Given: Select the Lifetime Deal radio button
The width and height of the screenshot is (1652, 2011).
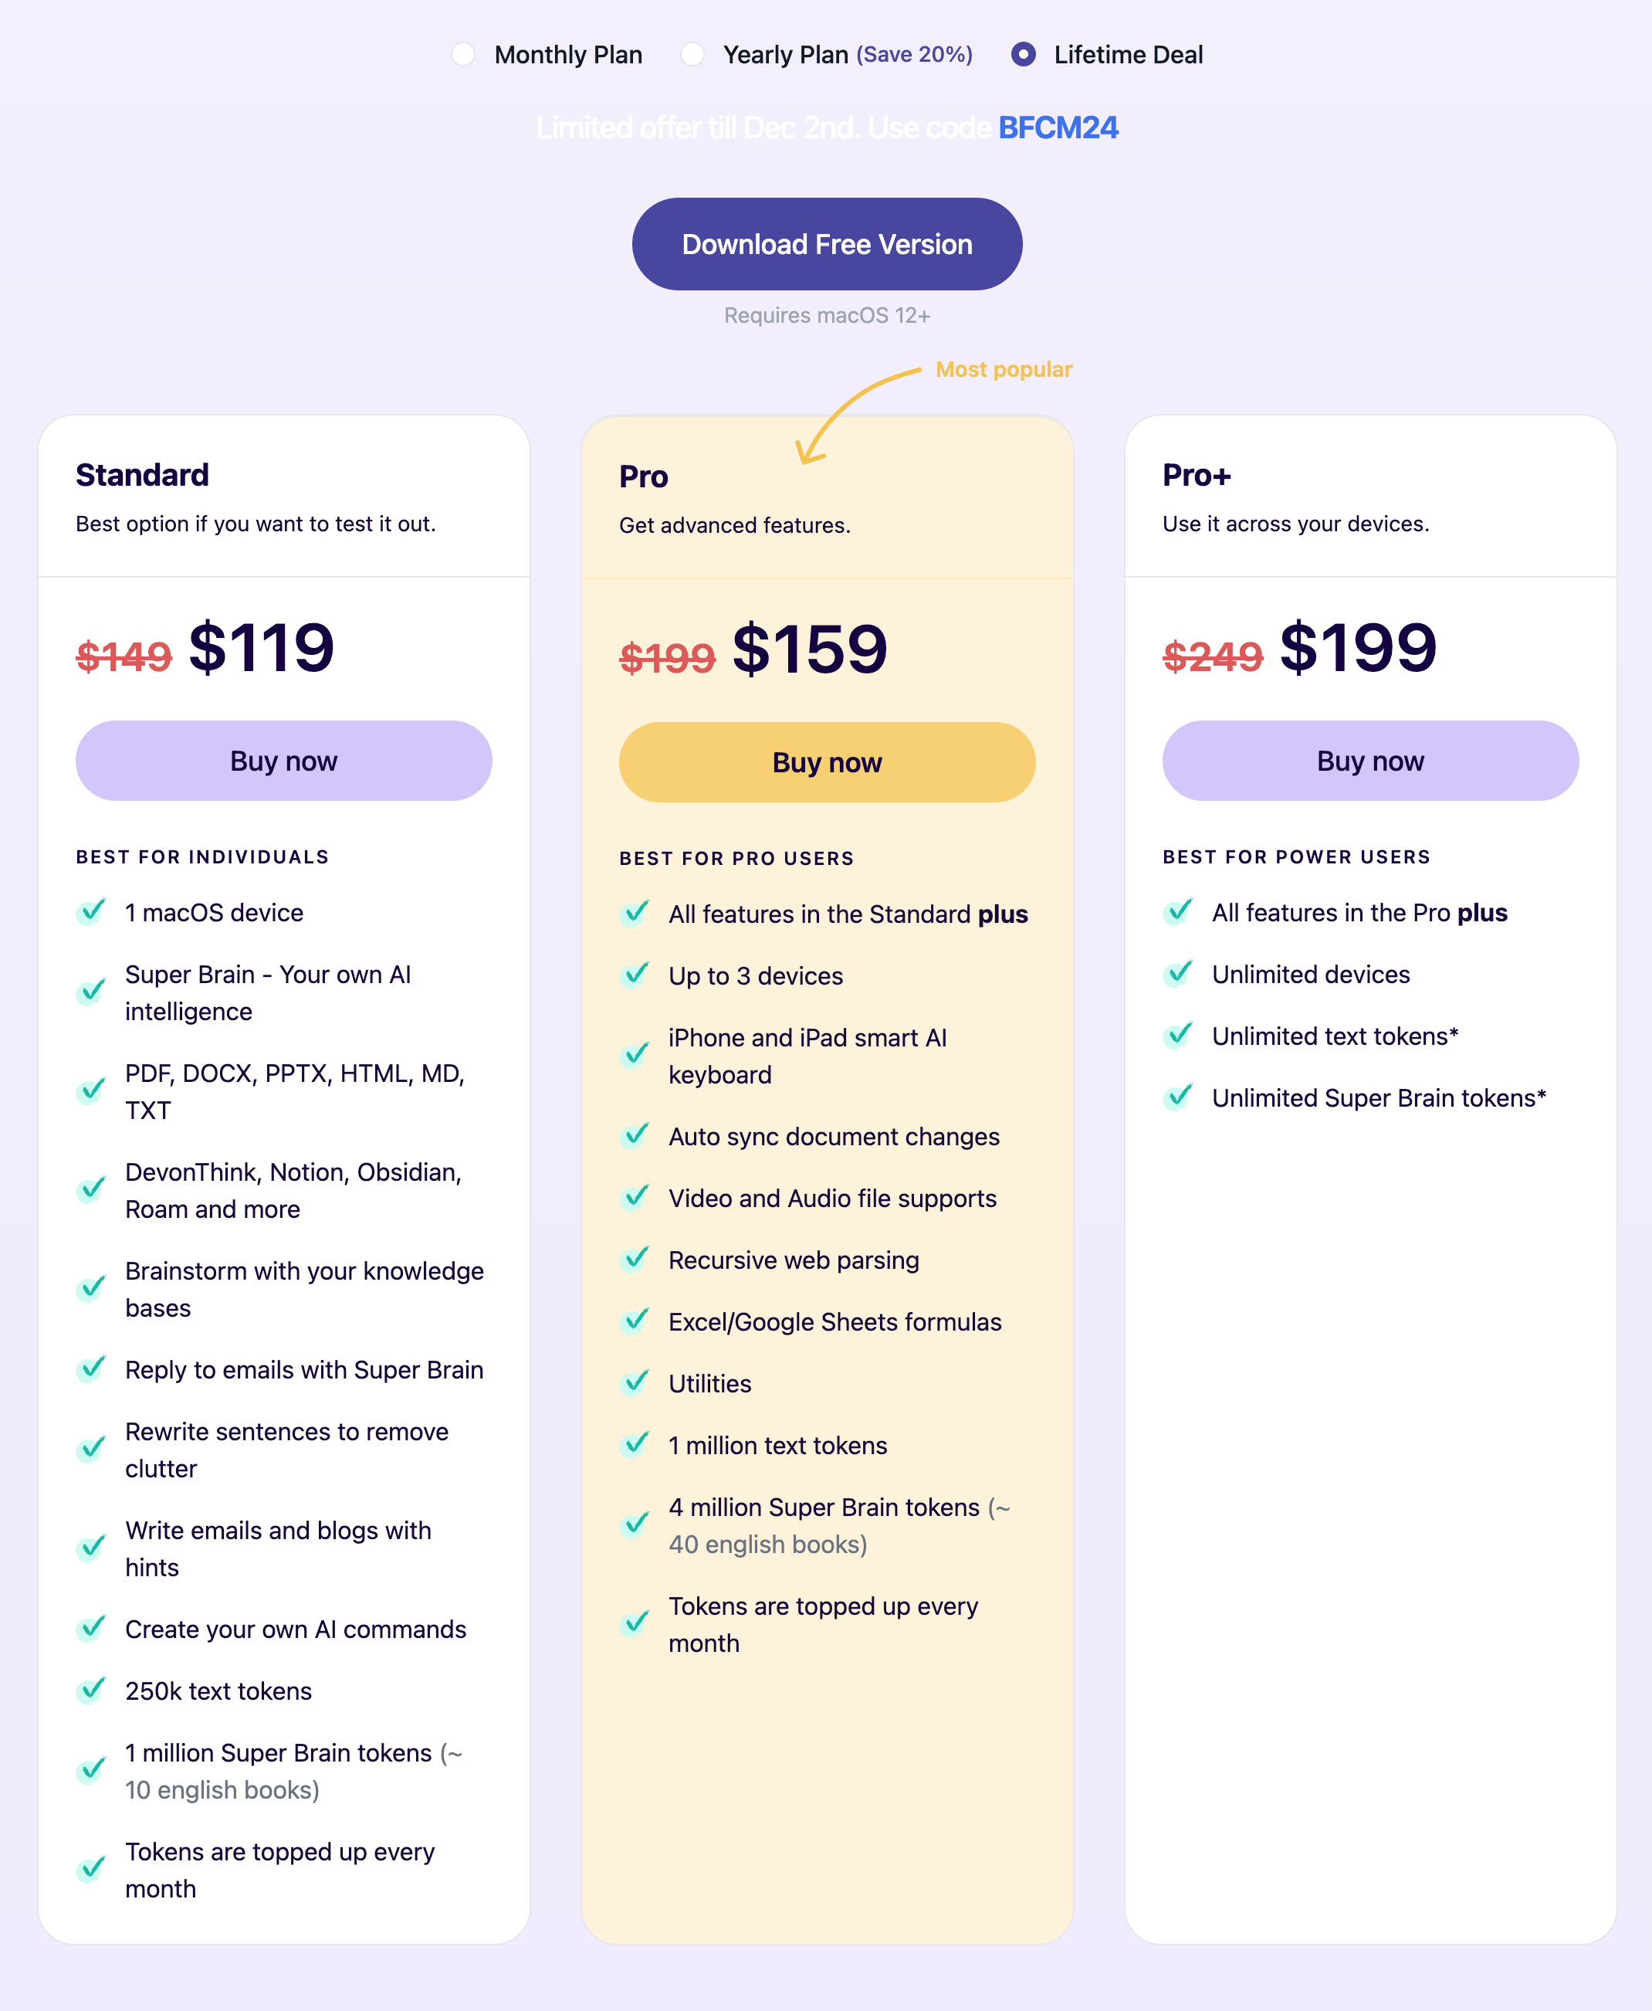Looking at the screenshot, I should 1023,54.
